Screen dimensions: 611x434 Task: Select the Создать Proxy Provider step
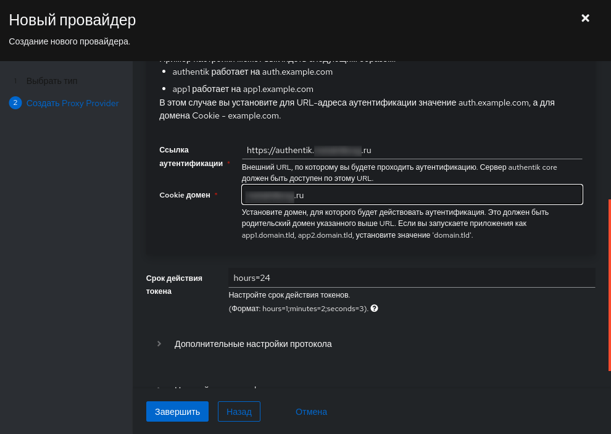tap(72, 103)
